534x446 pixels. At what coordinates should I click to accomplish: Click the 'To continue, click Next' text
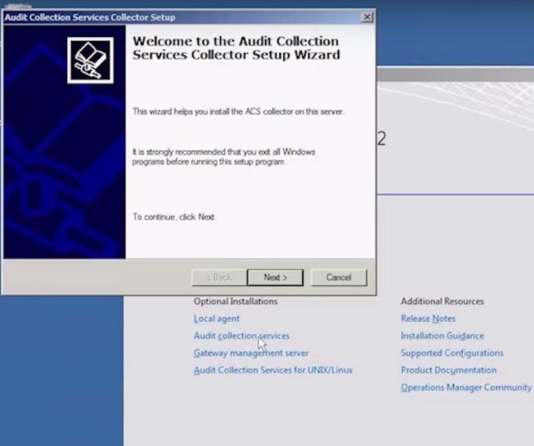[173, 216]
